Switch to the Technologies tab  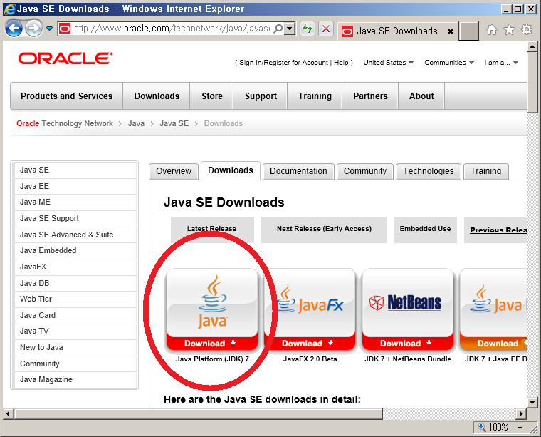point(429,171)
